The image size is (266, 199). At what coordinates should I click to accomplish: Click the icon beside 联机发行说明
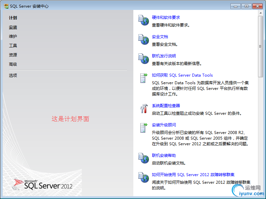(144, 59)
